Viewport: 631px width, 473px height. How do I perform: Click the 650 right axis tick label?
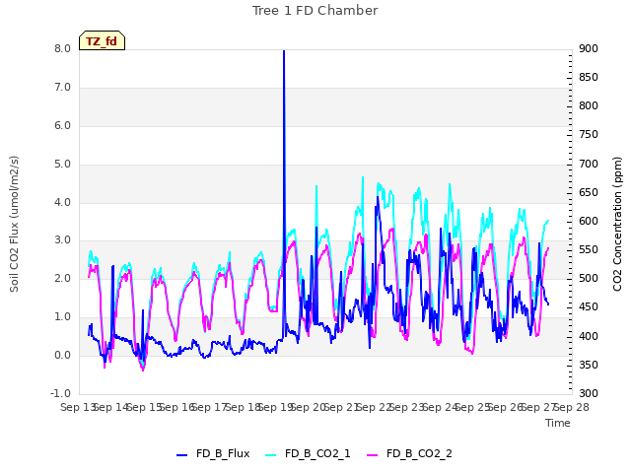click(589, 193)
